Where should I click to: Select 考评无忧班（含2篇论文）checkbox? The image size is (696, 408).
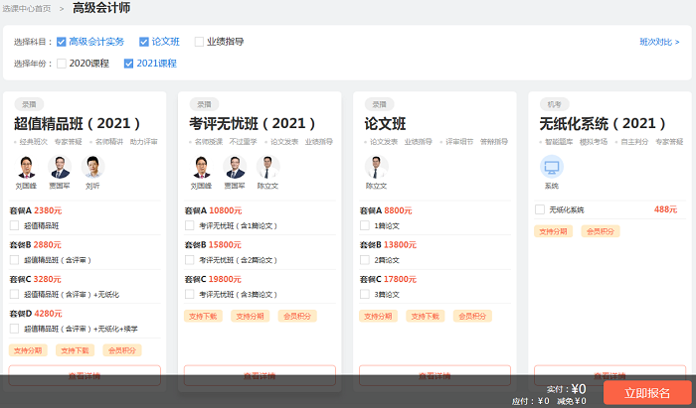pos(190,260)
